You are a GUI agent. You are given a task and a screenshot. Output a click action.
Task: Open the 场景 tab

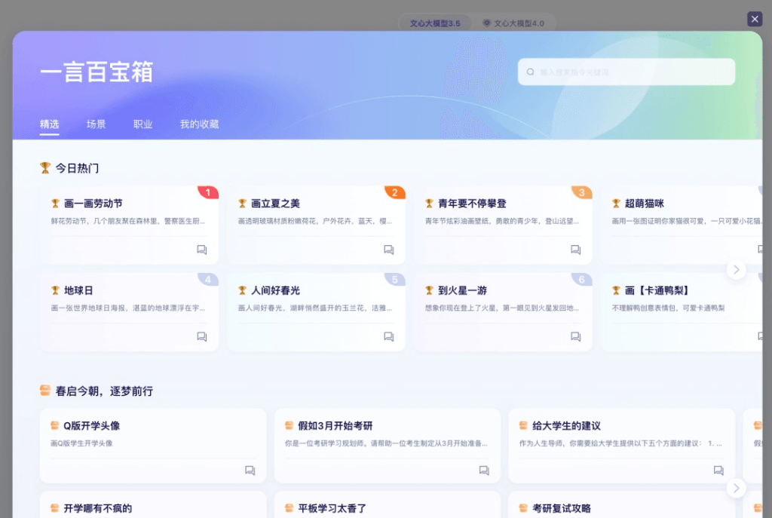click(x=96, y=124)
